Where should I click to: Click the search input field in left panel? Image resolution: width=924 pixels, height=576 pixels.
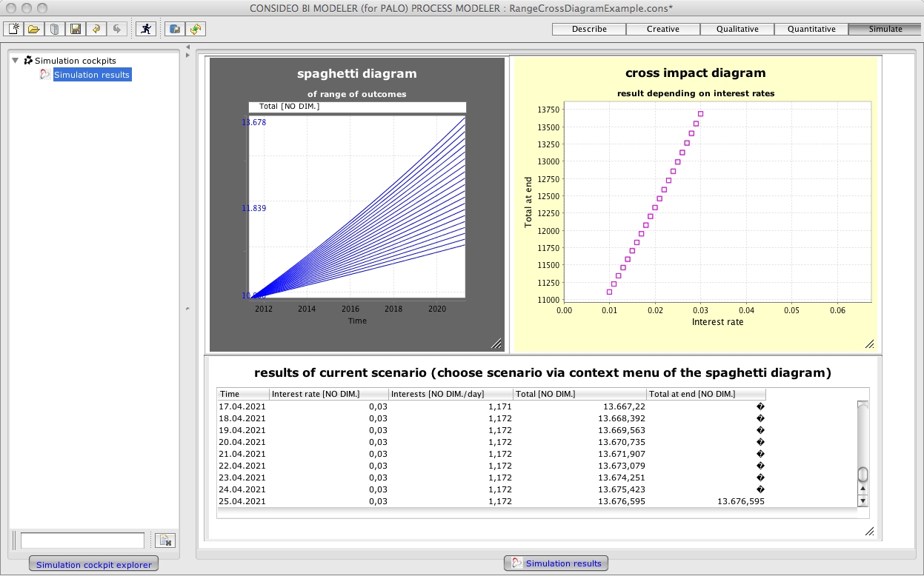tap(82, 540)
